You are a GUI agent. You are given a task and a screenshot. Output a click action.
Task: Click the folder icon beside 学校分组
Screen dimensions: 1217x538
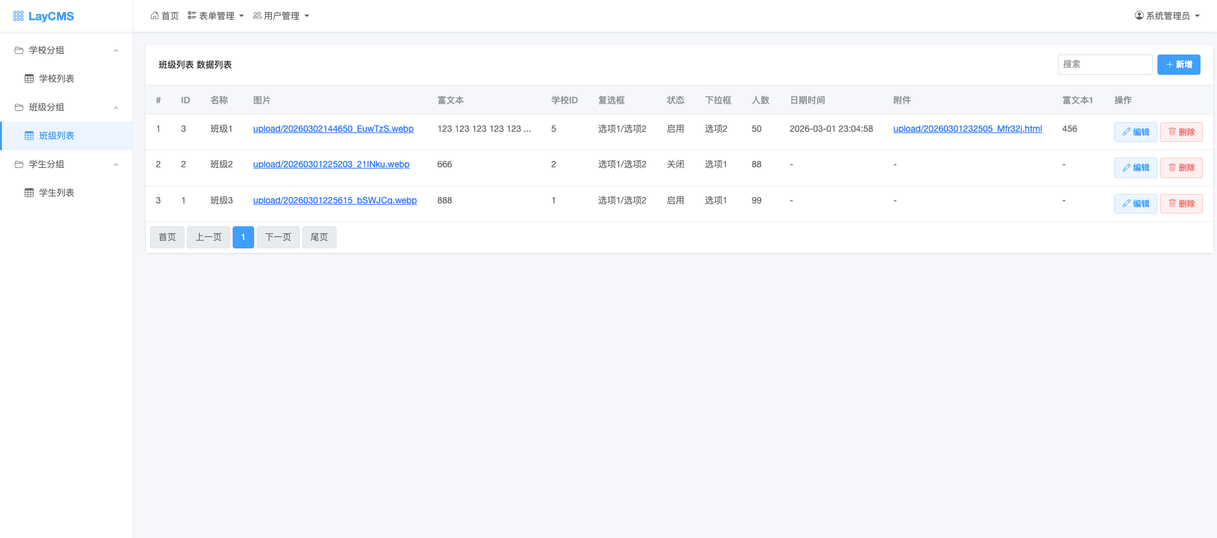click(19, 50)
